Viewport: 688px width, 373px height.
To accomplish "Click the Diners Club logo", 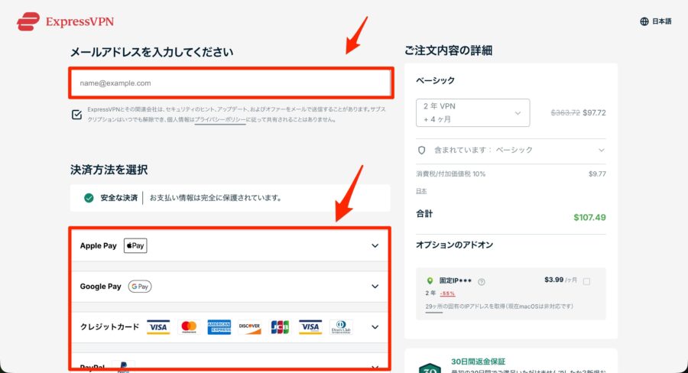I will (341, 327).
